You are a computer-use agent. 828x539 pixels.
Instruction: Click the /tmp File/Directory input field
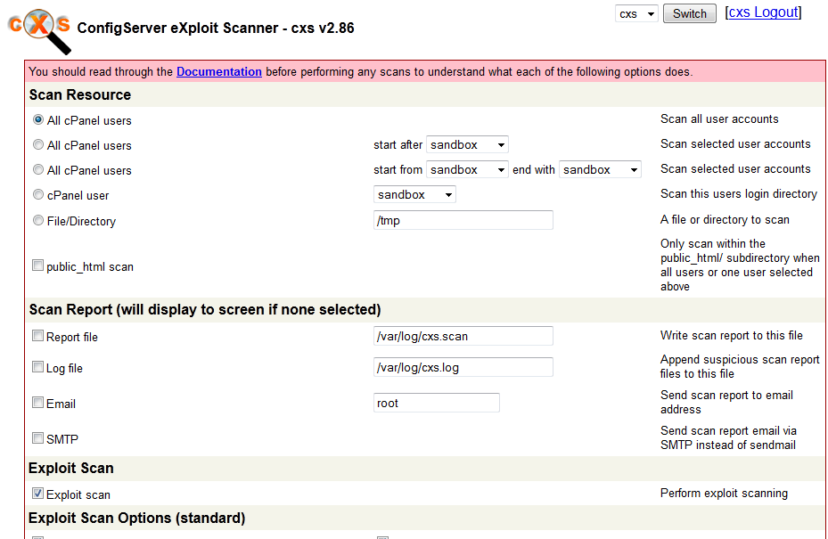(x=463, y=220)
